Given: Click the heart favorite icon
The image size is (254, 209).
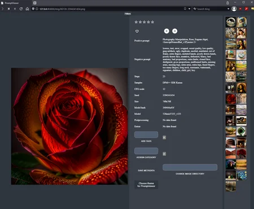Looking at the screenshot, I should click(137, 31).
